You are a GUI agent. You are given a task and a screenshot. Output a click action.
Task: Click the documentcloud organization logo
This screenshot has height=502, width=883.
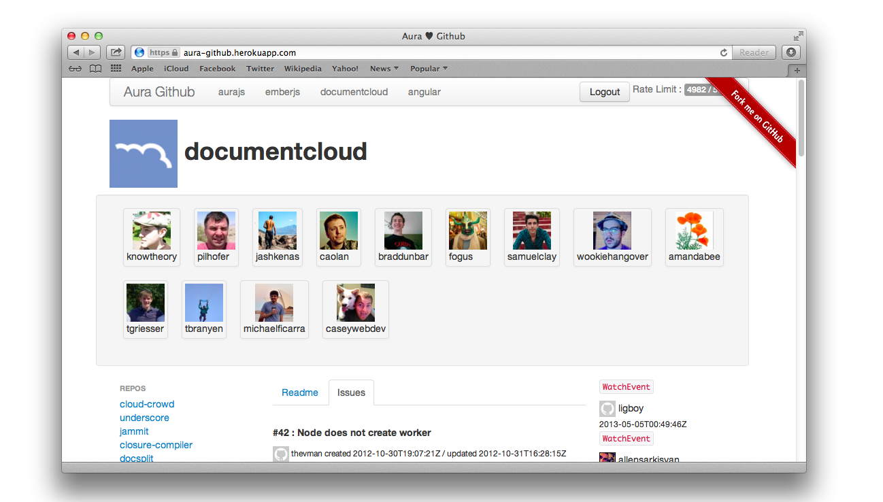pyautogui.click(x=144, y=154)
